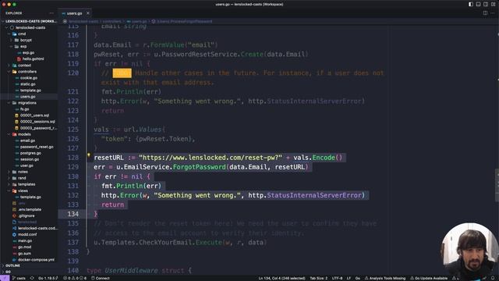Toggle the bottom panel layout icon
The image size is (499, 281).
click(478, 4)
